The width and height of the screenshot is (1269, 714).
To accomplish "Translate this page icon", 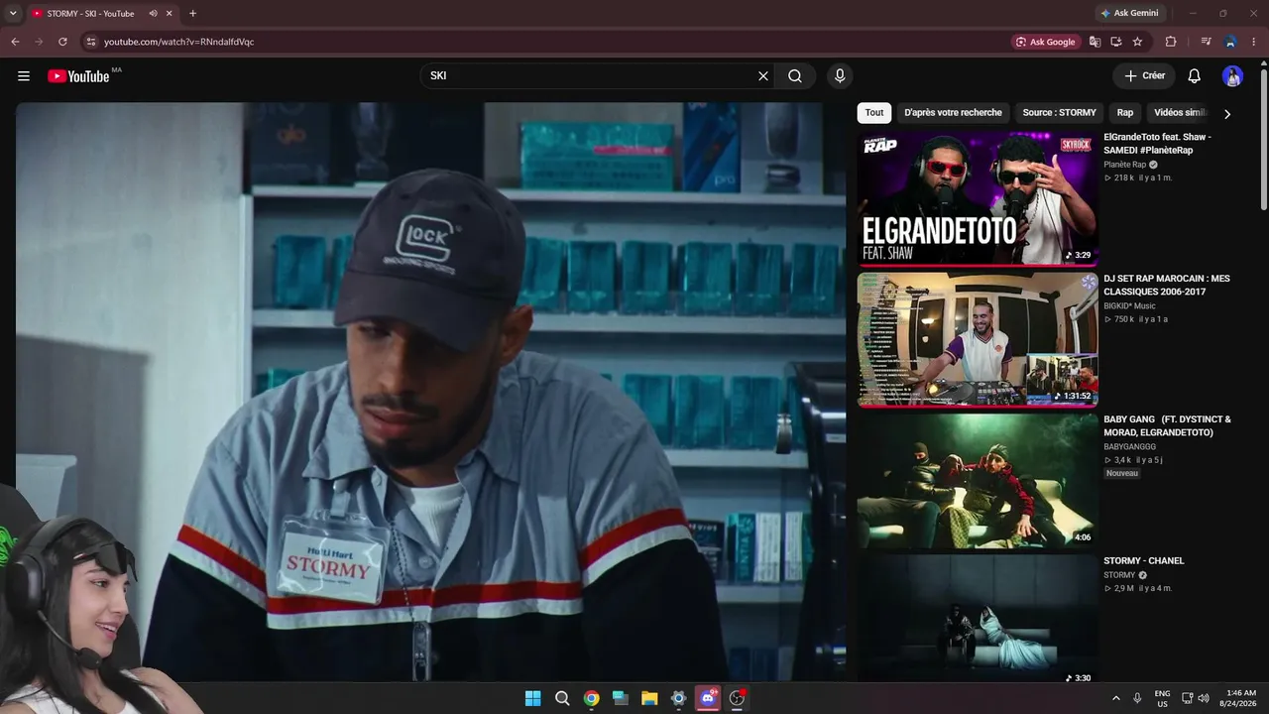I will pos(1095,42).
